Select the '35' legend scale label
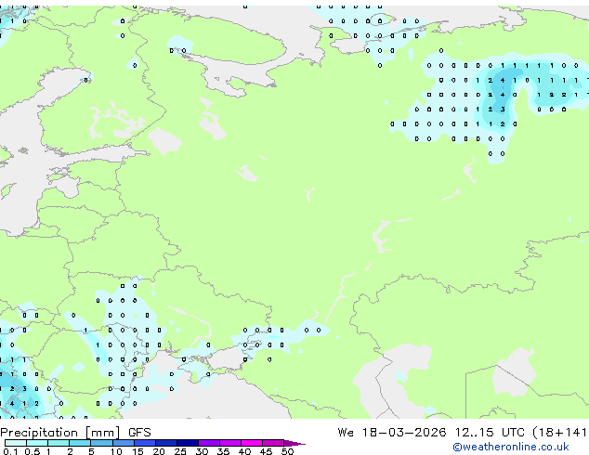This screenshot has width=589, height=455. click(x=223, y=451)
